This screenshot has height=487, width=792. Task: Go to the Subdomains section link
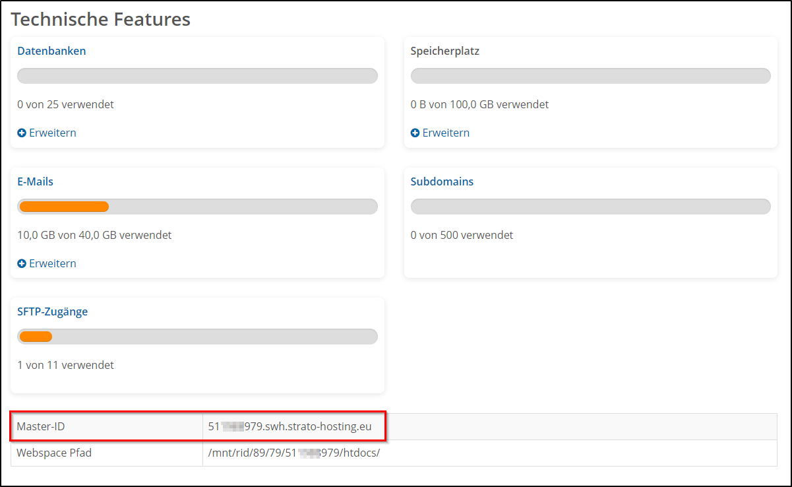pos(442,181)
